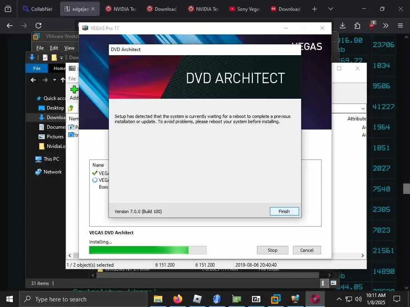The width and height of the screenshot is (410, 307).
Task: Go back in File Explorer navigation
Action: (x=33, y=80)
